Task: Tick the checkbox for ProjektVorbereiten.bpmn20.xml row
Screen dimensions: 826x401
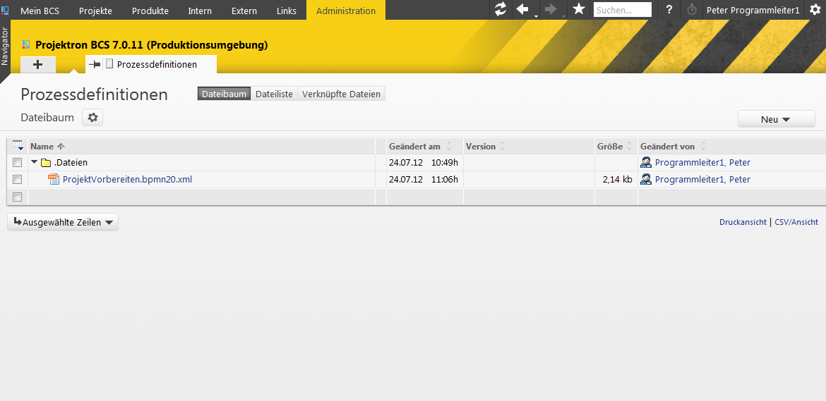Action: coord(18,179)
